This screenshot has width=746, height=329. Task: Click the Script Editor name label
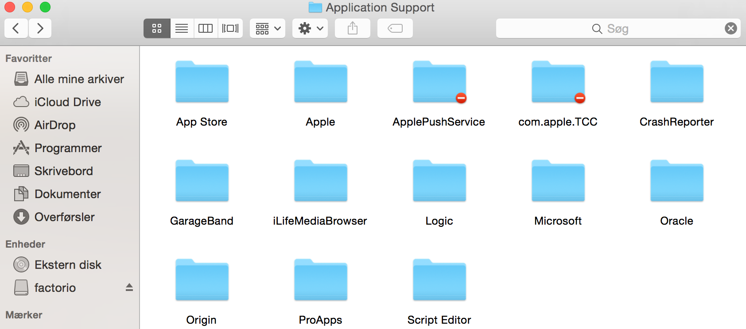coord(439,320)
